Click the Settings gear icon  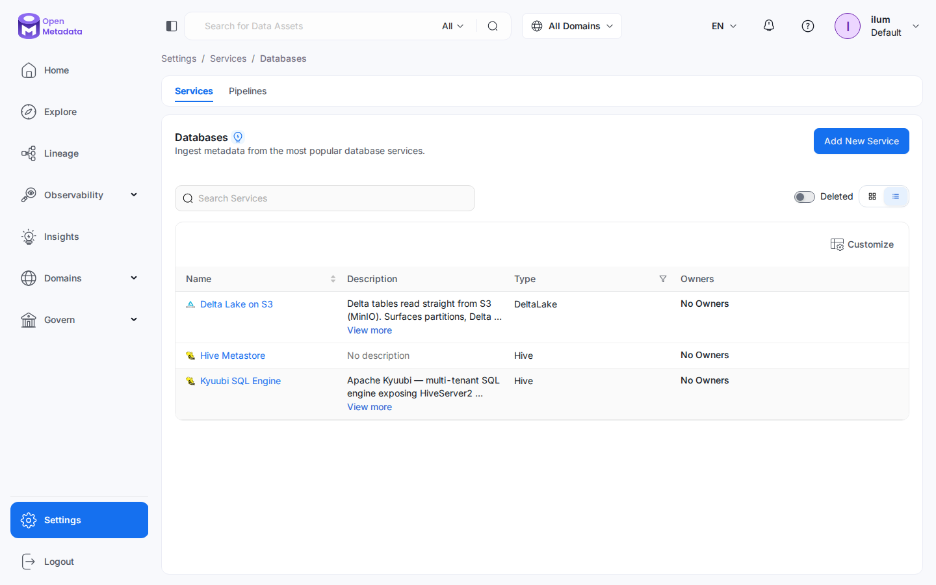29,520
